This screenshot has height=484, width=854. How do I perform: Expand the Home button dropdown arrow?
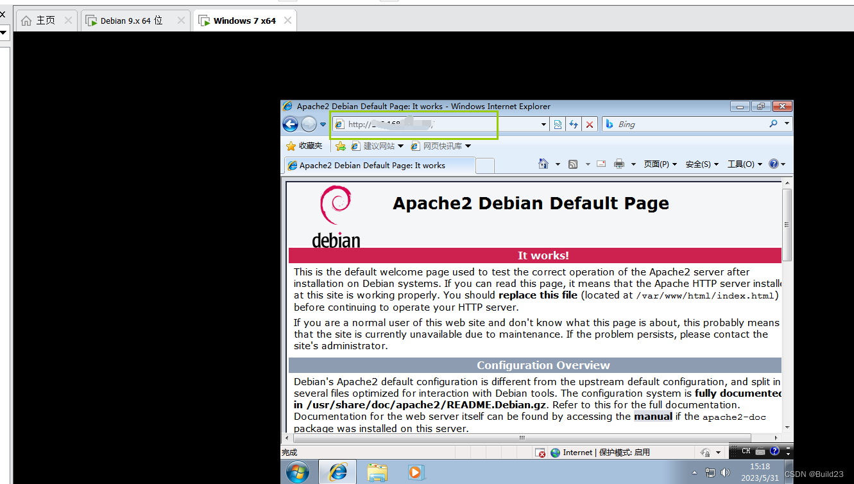[x=558, y=164]
